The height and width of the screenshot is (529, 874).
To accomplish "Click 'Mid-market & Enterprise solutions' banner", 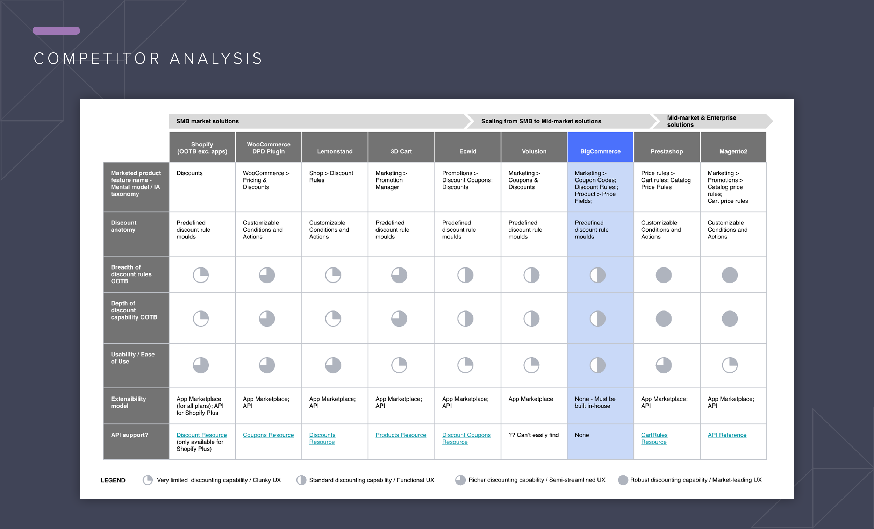I will coord(713,121).
